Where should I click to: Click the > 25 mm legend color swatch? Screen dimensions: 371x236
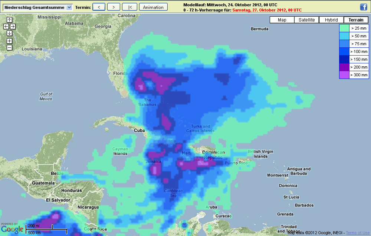(344, 28)
